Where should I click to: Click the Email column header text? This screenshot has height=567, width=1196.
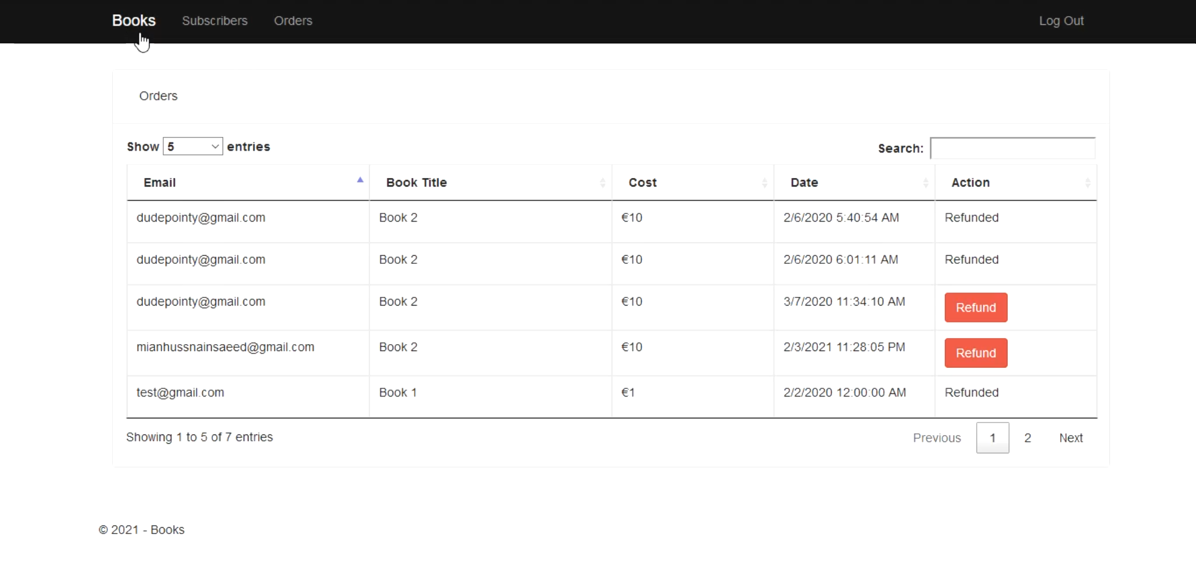pos(159,183)
